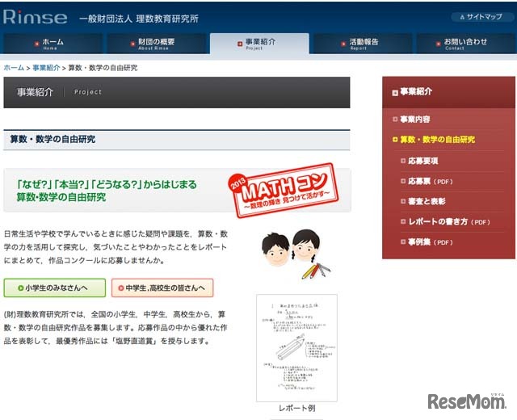The width and height of the screenshot is (517, 420).
Task: Select the 事業紹介 Project tab
Action: click(x=259, y=44)
